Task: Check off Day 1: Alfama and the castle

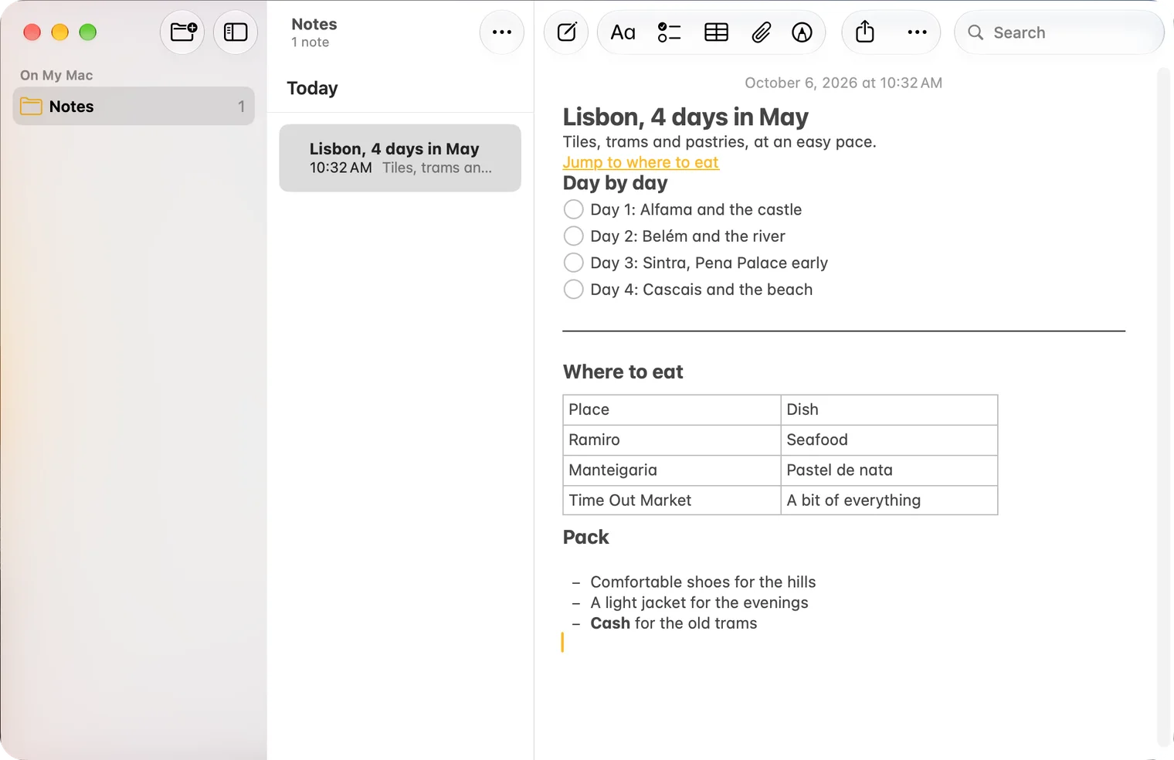Action: point(573,209)
